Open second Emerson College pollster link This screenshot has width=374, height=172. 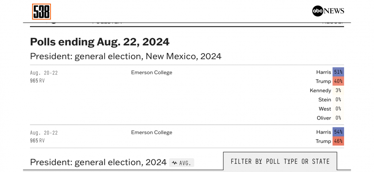[152, 132]
